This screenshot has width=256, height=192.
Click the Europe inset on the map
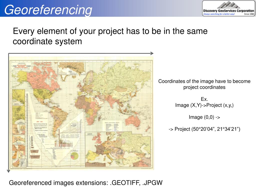click(x=118, y=149)
